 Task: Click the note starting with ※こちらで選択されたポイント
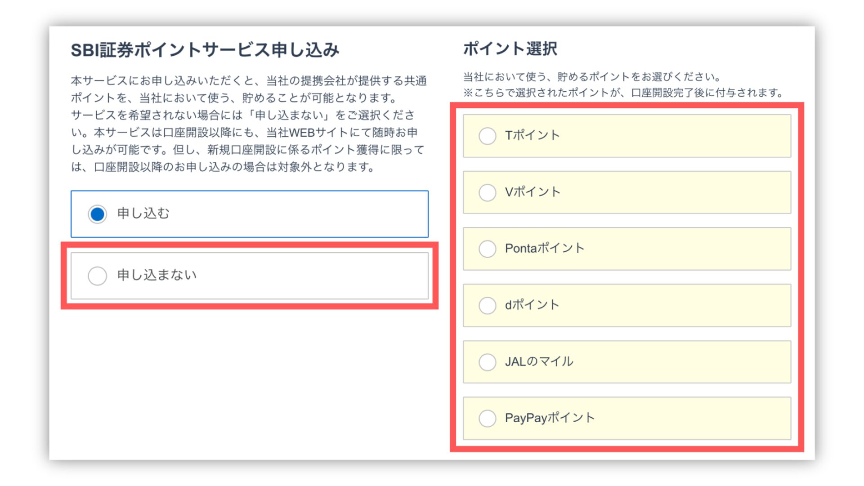[624, 93]
